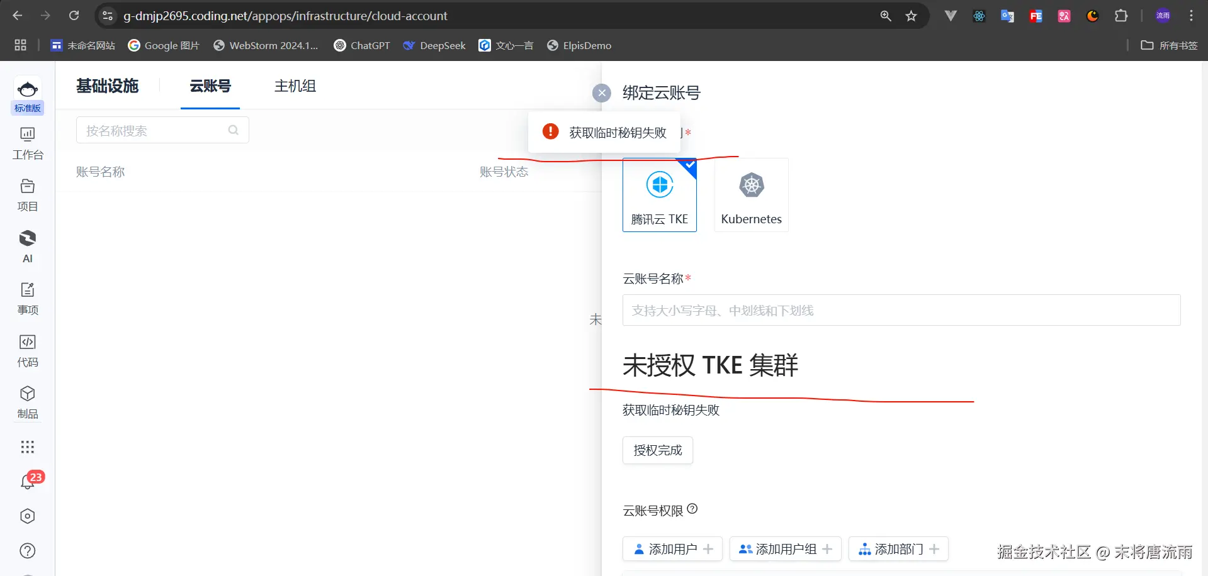Open the 未命名网站 bookmark
This screenshot has width=1208, height=576.
click(83, 45)
